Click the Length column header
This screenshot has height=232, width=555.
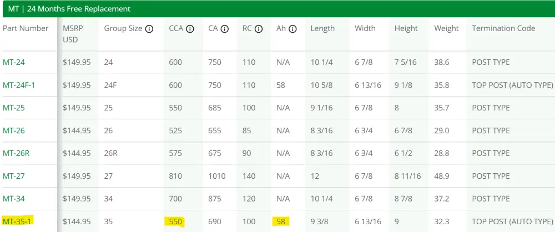pyautogui.click(x=322, y=28)
